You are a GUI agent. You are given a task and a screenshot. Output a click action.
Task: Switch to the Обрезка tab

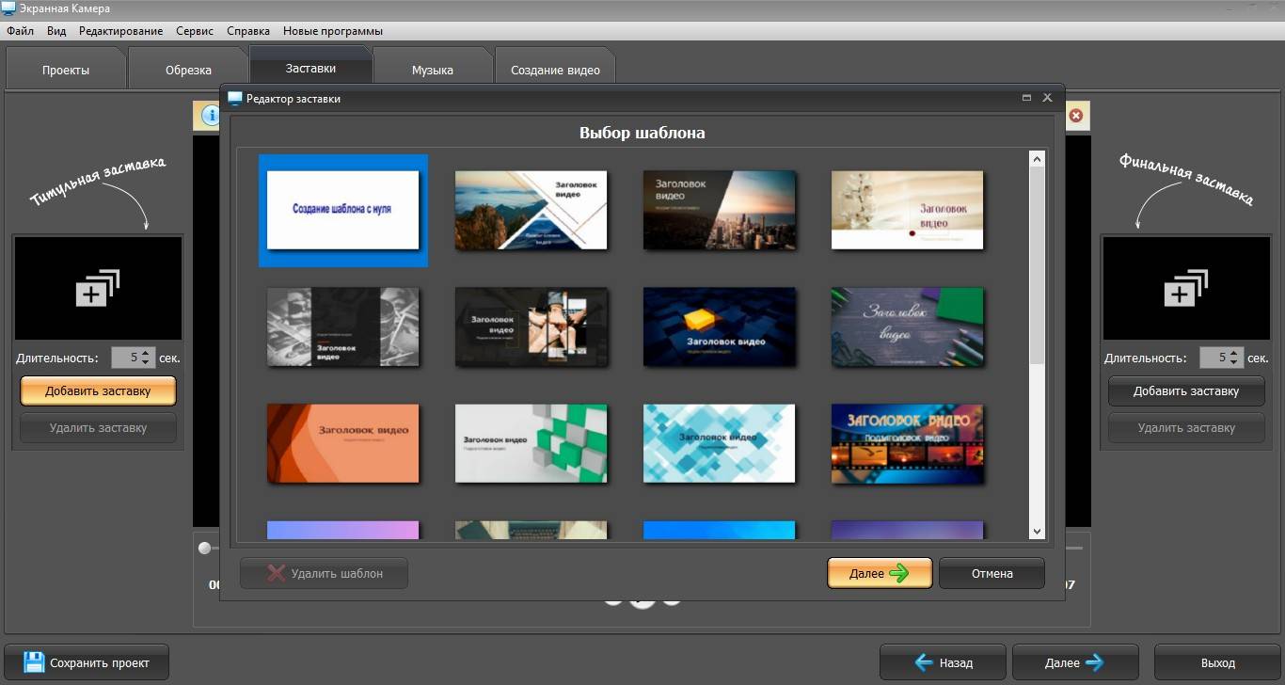coord(188,70)
